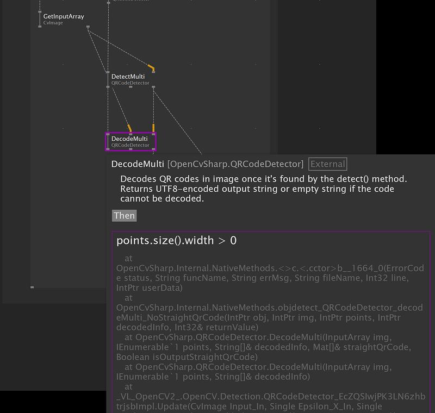Click QRCodeDetector label under DecodeMulti
This screenshot has height=413, width=435.
tap(130, 145)
